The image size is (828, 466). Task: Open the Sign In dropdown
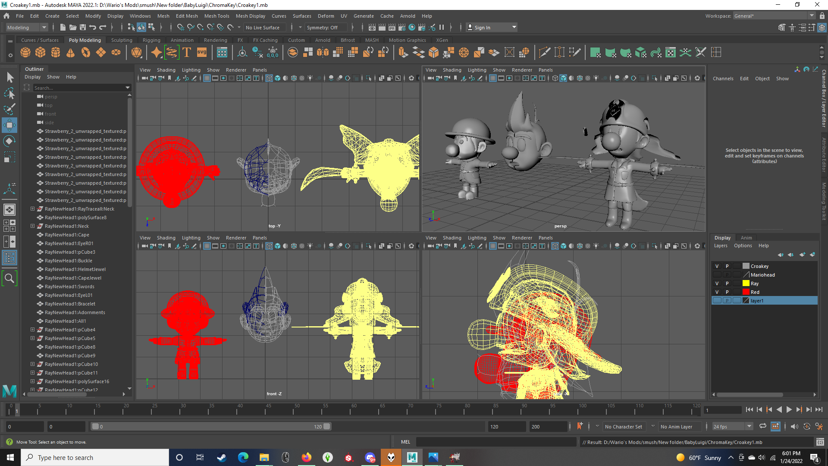[x=492, y=28]
